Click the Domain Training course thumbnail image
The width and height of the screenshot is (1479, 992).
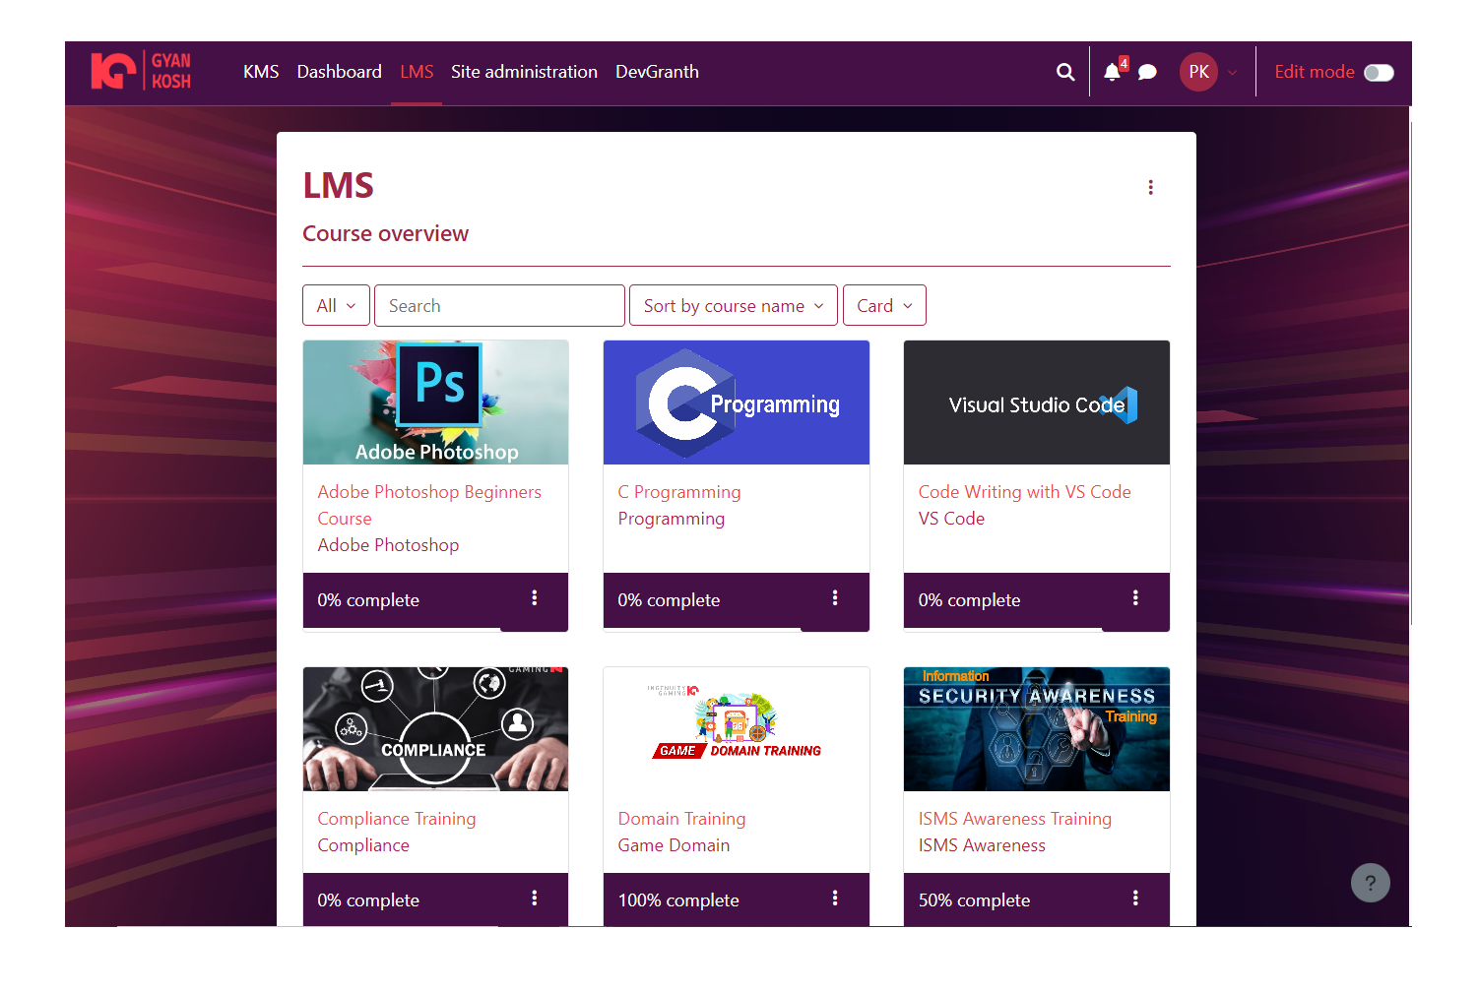pyautogui.click(x=736, y=729)
